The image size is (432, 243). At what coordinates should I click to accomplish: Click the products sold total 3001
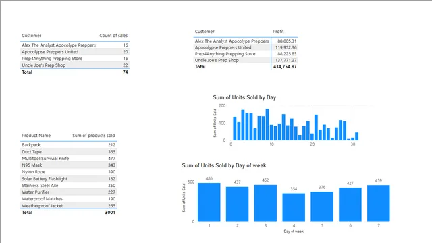110,213
